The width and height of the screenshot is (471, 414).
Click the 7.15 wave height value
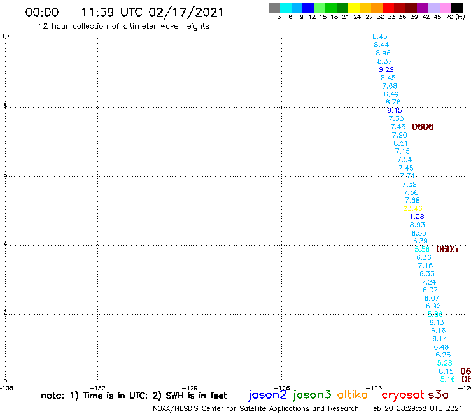402,151
